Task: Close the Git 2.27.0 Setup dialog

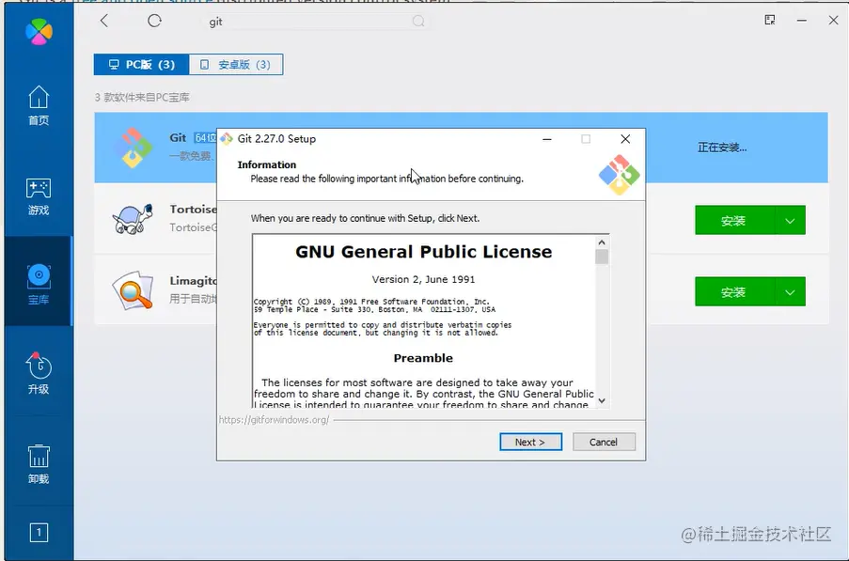Action: click(x=625, y=139)
